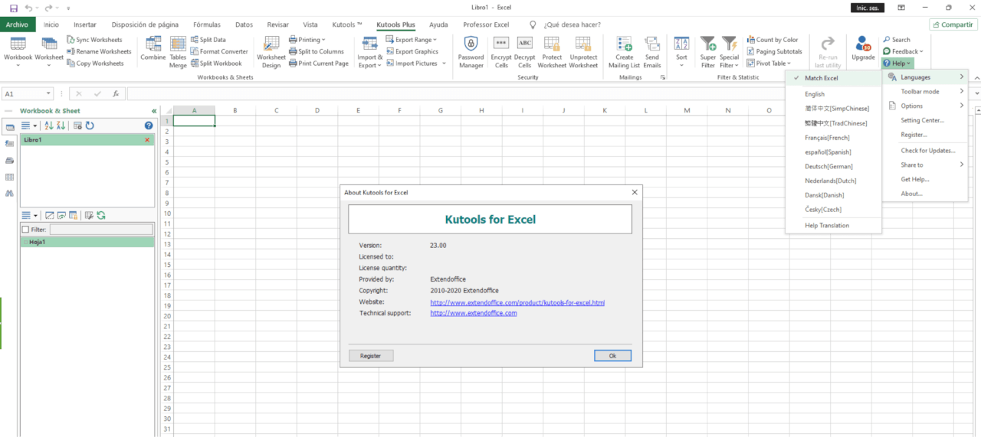
Task: Click the Tables Merge icon
Action: point(178,51)
